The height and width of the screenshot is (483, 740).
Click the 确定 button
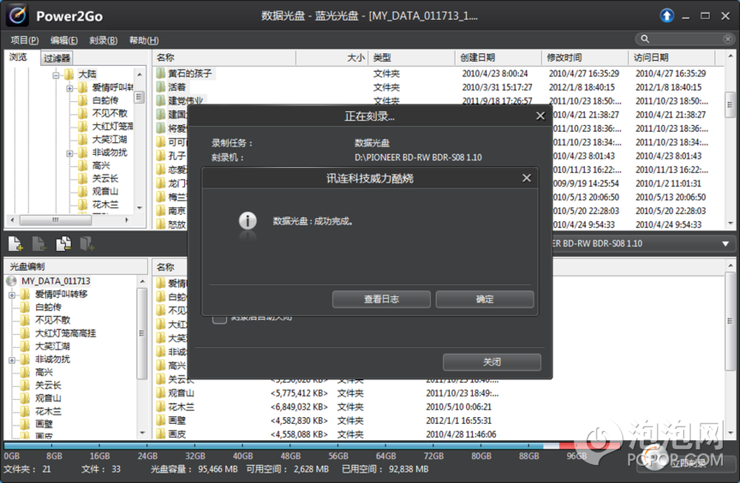coord(485,299)
